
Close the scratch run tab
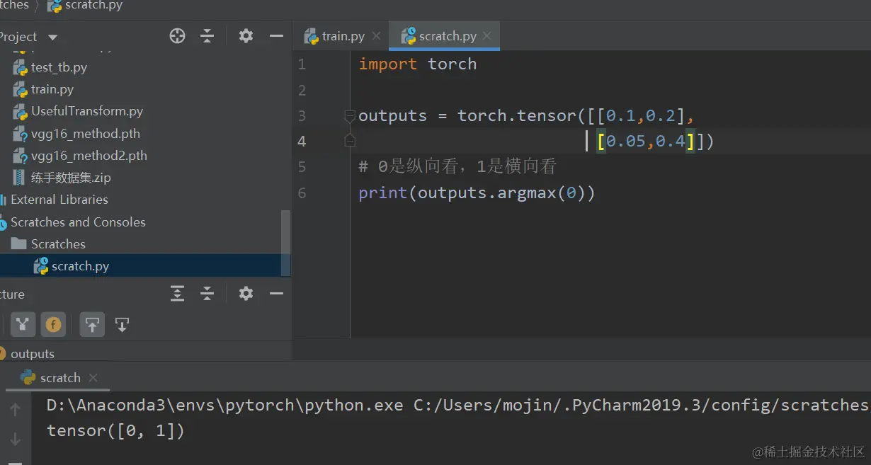93,378
